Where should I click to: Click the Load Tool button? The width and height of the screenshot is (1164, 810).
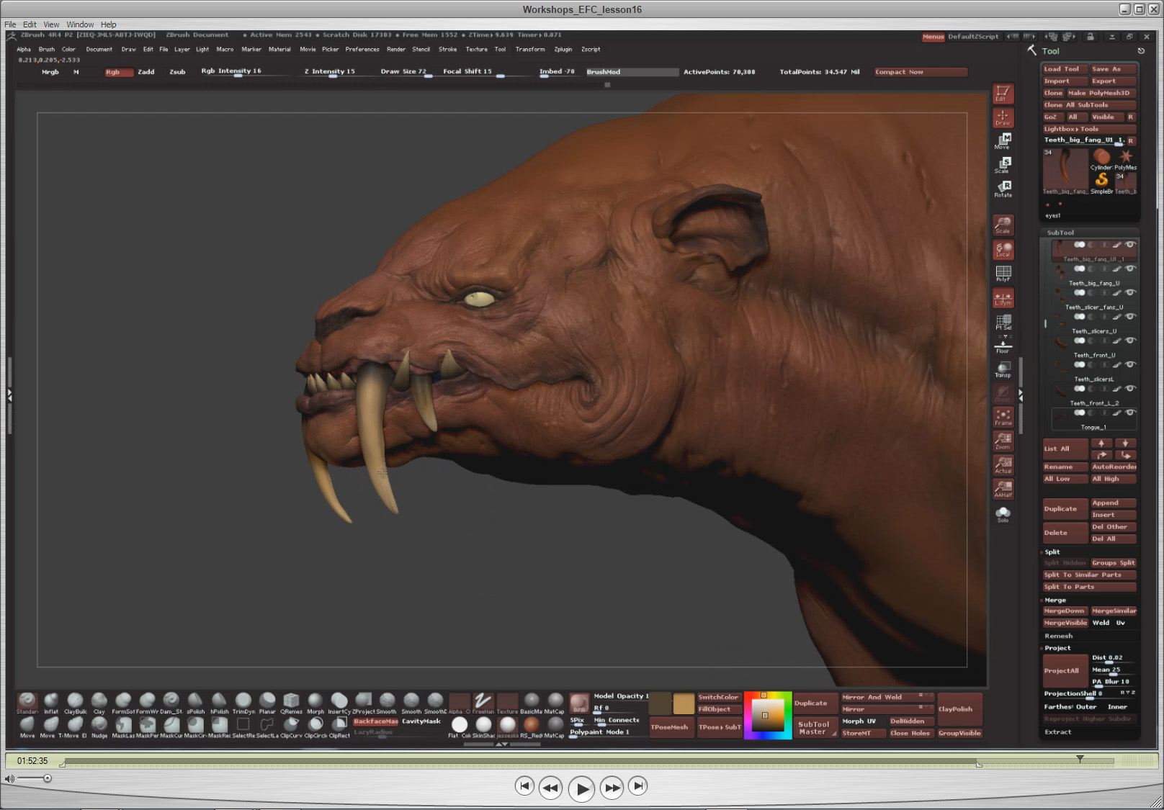(x=1065, y=69)
